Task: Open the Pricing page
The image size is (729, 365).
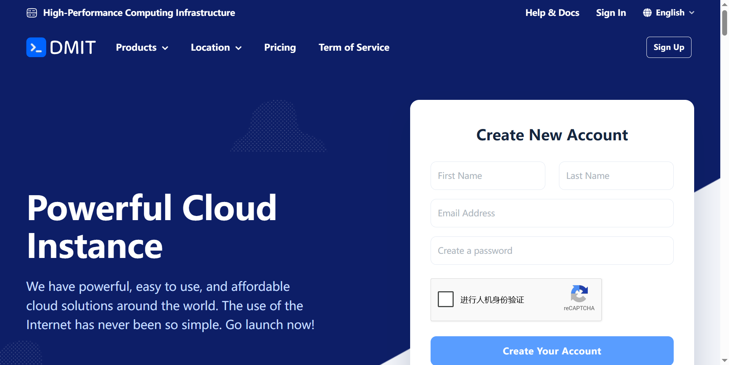Action: coord(280,48)
